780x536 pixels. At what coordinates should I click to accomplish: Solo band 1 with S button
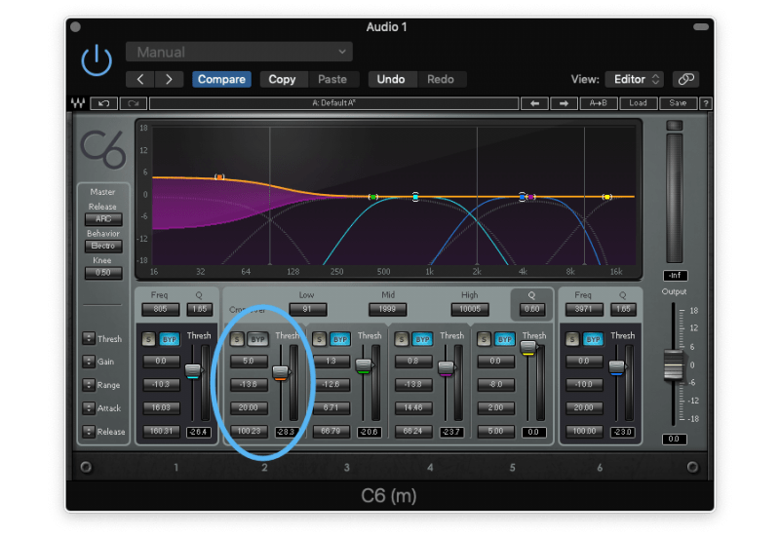pyautogui.click(x=149, y=339)
